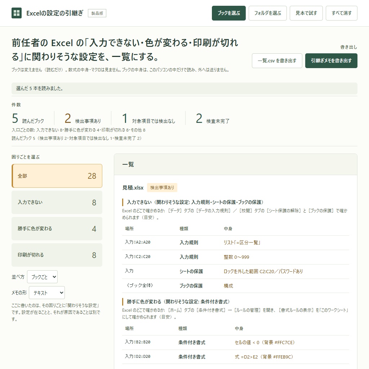The height and width of the screenshot is (369, 369).
Task: Click the 2 検査未完了 counter
Action: pos(213,118)
